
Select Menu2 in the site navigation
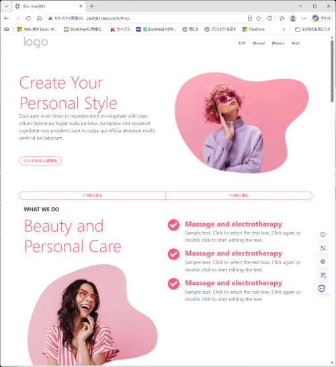click(259, 43)
